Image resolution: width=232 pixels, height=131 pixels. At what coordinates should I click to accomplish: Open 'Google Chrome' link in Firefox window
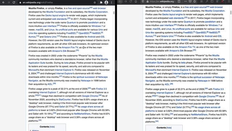tap(207, 96)
